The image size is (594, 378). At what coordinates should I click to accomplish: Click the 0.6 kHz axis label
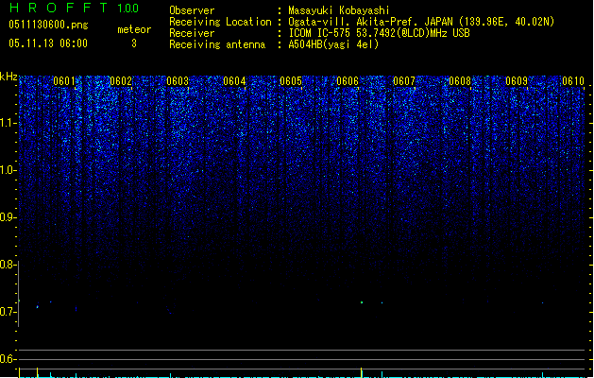[8, 359]
